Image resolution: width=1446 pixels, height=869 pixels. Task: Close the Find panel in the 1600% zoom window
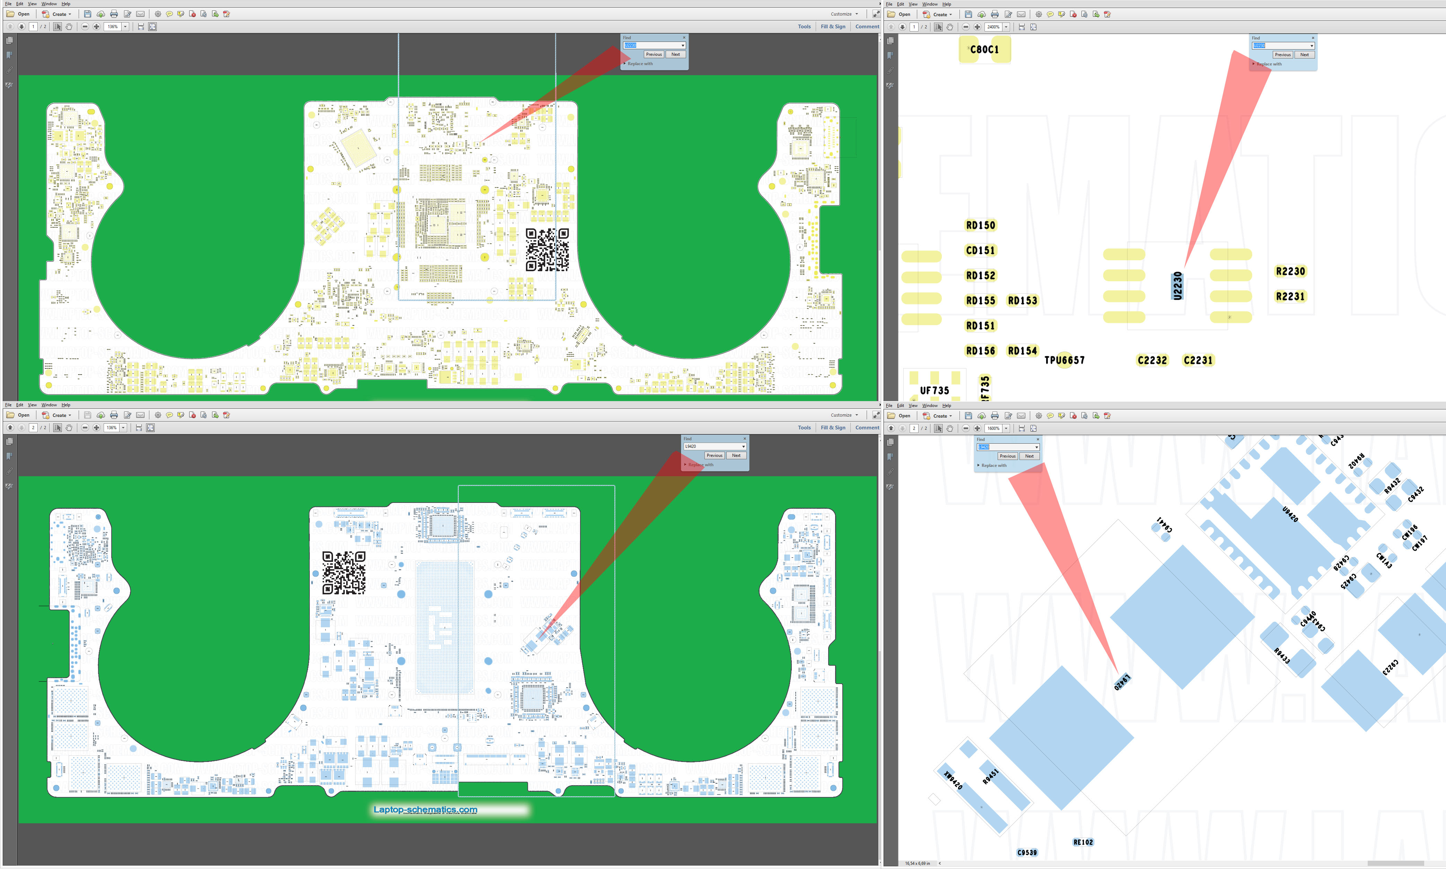1037,439
